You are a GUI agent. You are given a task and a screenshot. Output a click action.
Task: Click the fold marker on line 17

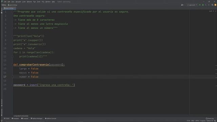click(12, 77)
